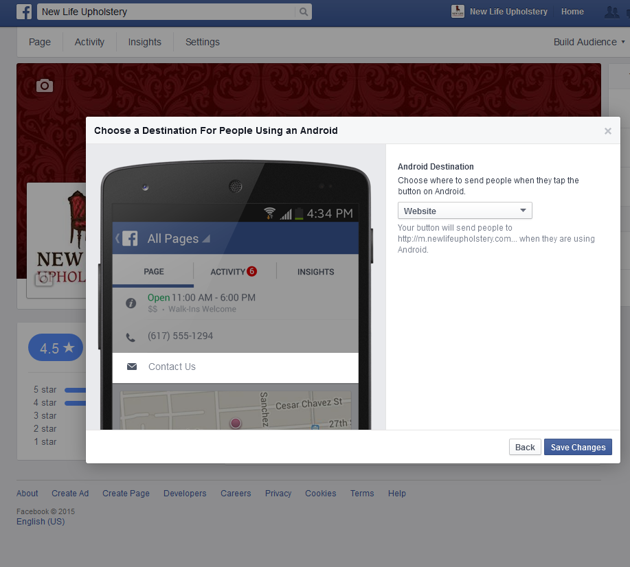Click the English (US) language link
The width and height of the screenshot is (630, 567).
click(x=41, y=522)
